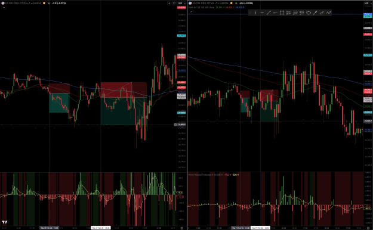This screenshot has width=373, height=230.
Task: Click the cyan price label on left axis
Action: [x=181, y=36]
